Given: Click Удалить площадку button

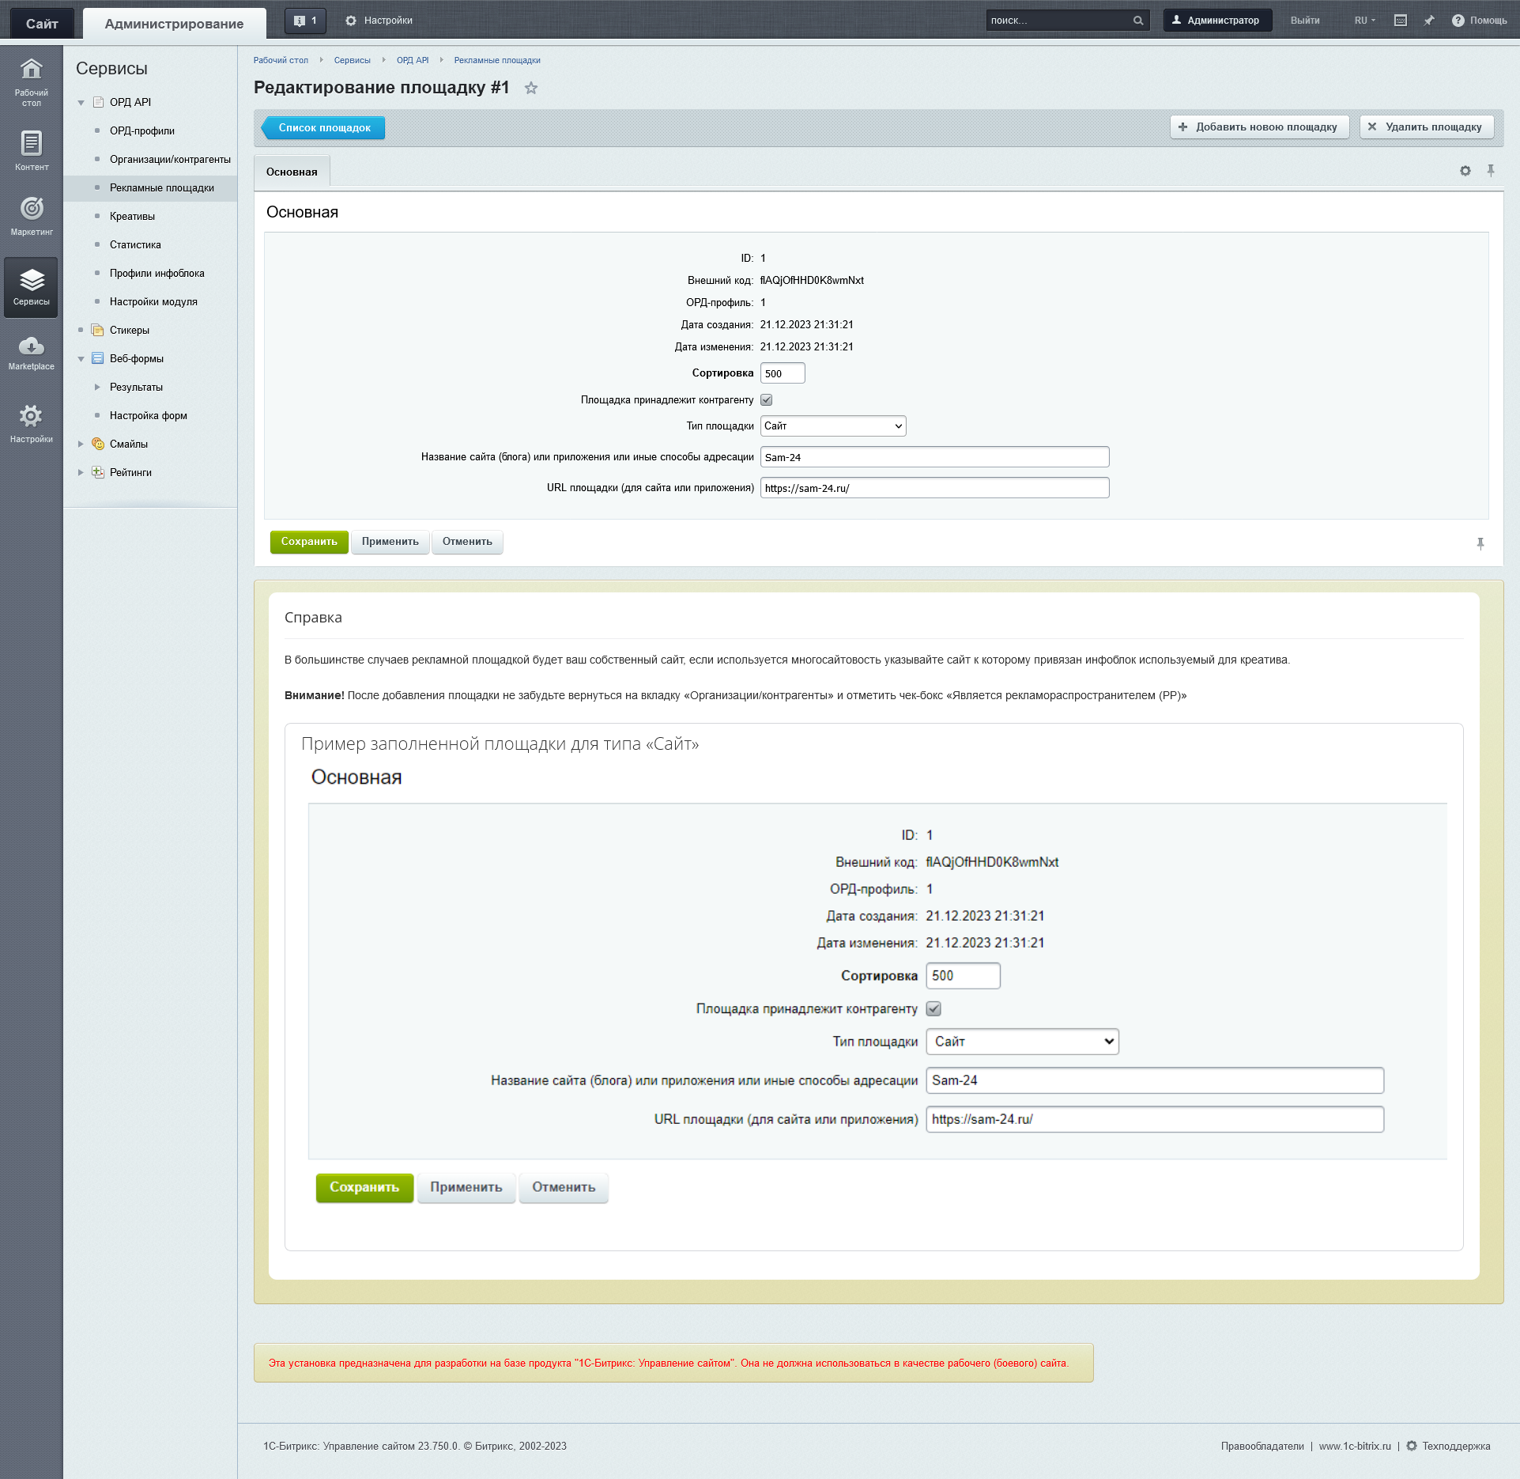Looking at the screenshot, I should 1422,127.
